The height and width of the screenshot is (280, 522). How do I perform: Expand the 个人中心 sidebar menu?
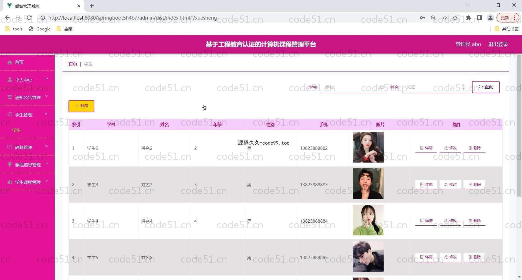point(27,80)
